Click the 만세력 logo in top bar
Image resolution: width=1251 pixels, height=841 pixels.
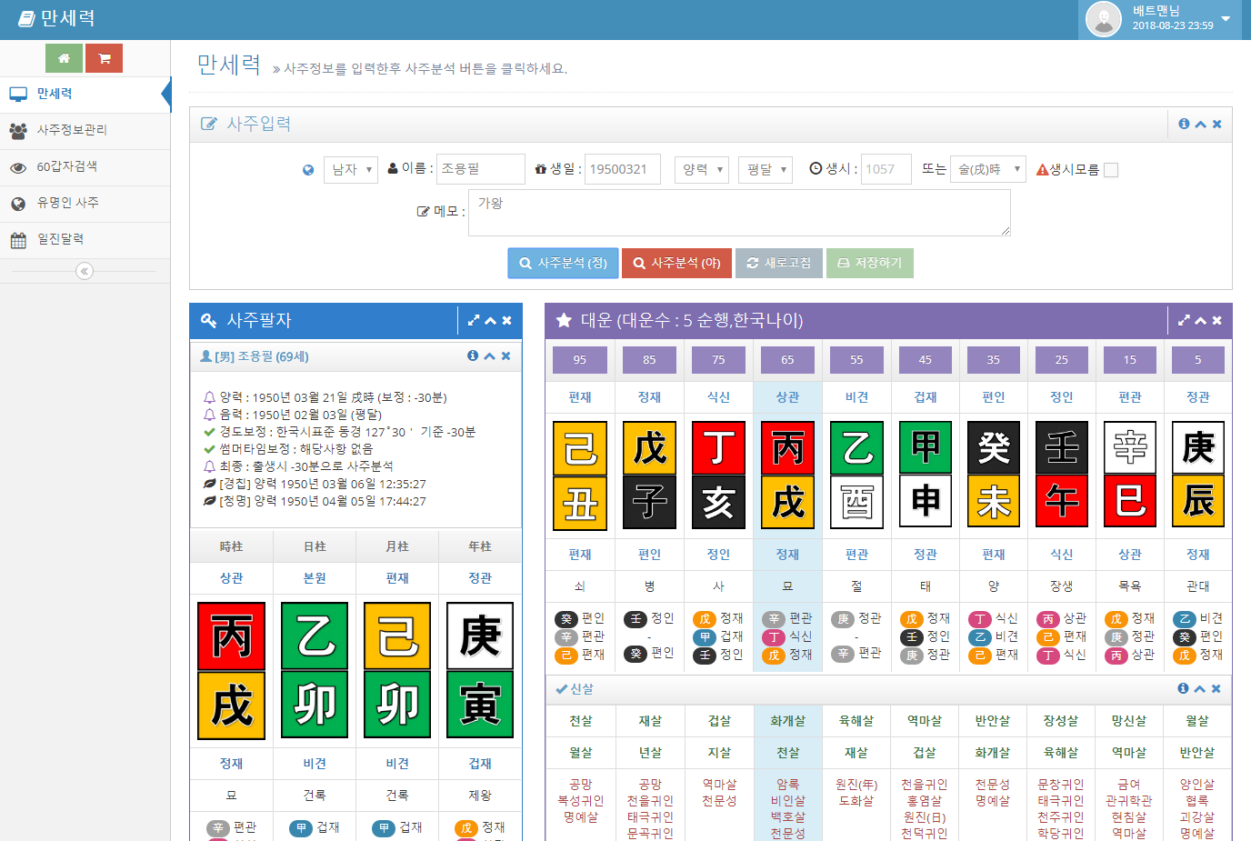click(x=56, y=18)
